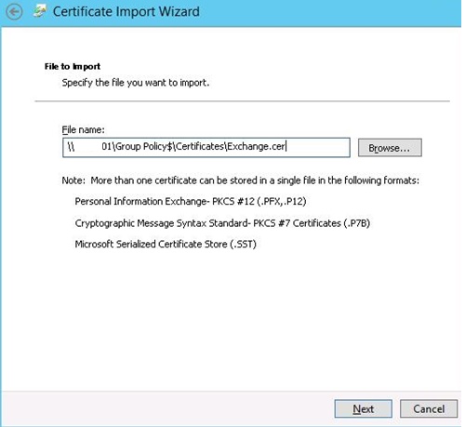Click the leading backslashes of the file path

[71, 147]
